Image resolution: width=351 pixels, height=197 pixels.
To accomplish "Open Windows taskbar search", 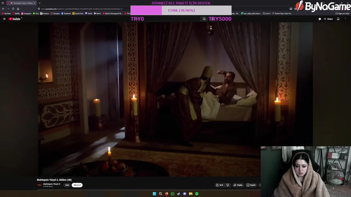I will pyautogui.click(x=160, y=194).
